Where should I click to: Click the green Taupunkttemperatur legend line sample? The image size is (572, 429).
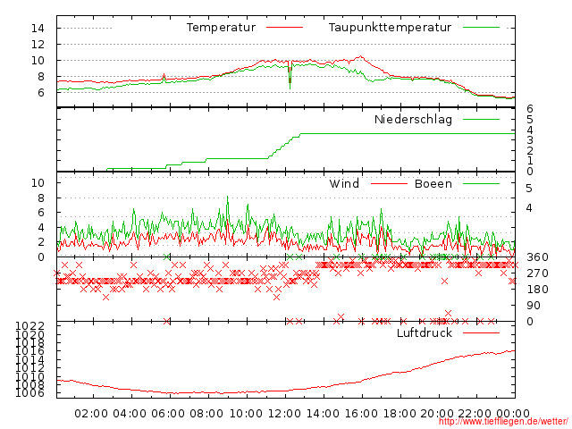(481, 28)
